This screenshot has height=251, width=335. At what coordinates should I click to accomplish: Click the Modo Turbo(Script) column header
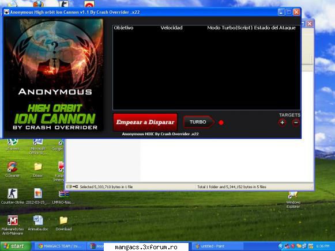[230, 28]
